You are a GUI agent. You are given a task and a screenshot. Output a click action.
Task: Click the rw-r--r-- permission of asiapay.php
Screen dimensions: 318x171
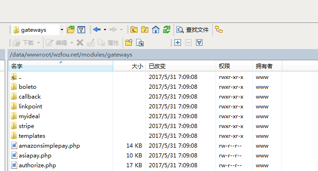tap(230, 156)
